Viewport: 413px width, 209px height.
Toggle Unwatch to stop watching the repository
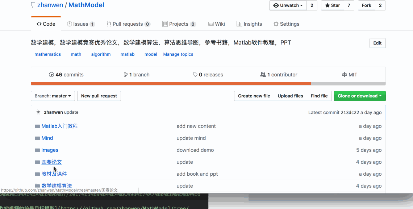285,5
